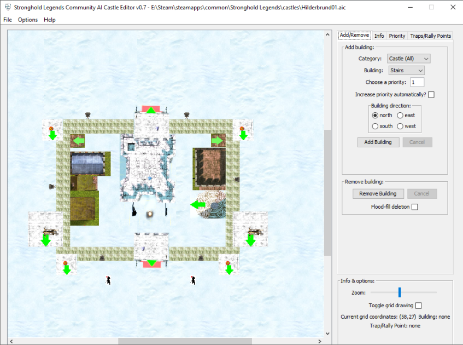
Task: Click the trap icon outside west wall
Action: (x=52, y=186)
